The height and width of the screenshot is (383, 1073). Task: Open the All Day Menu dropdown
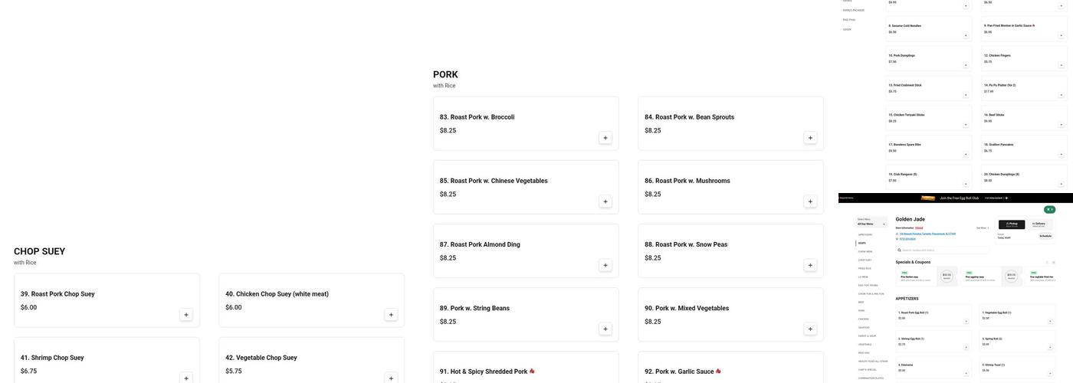[871, 224]
